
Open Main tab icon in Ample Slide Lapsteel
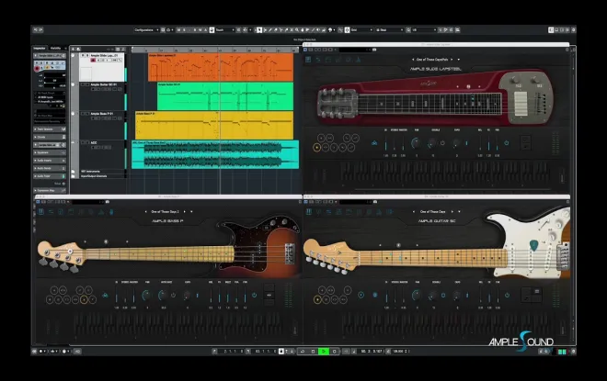[x=308, y=60]
